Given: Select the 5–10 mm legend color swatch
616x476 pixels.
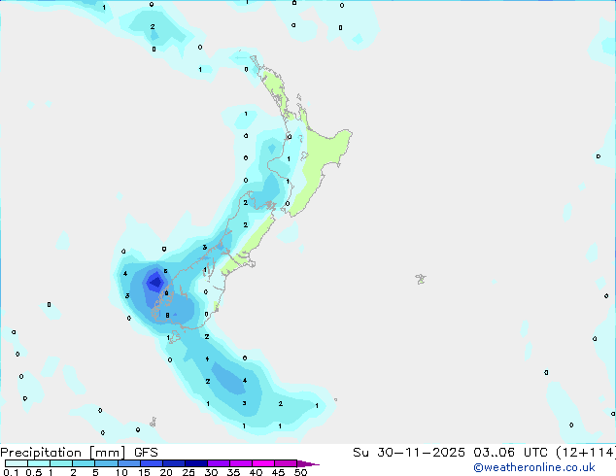Looking at the screenshot, I should point(106,463).
